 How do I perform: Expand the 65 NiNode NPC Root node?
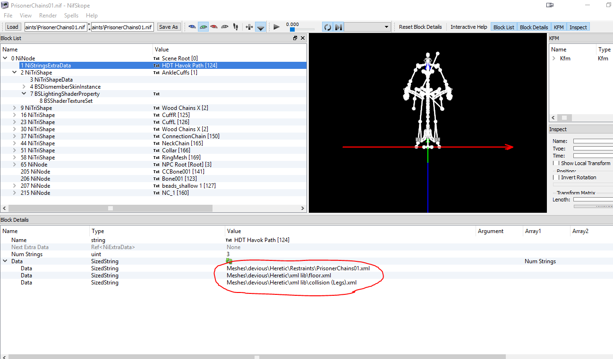point(15,165)
